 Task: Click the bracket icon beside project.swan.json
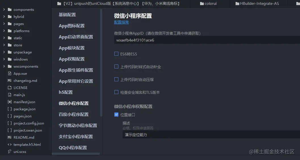click(x=10, y=130)
